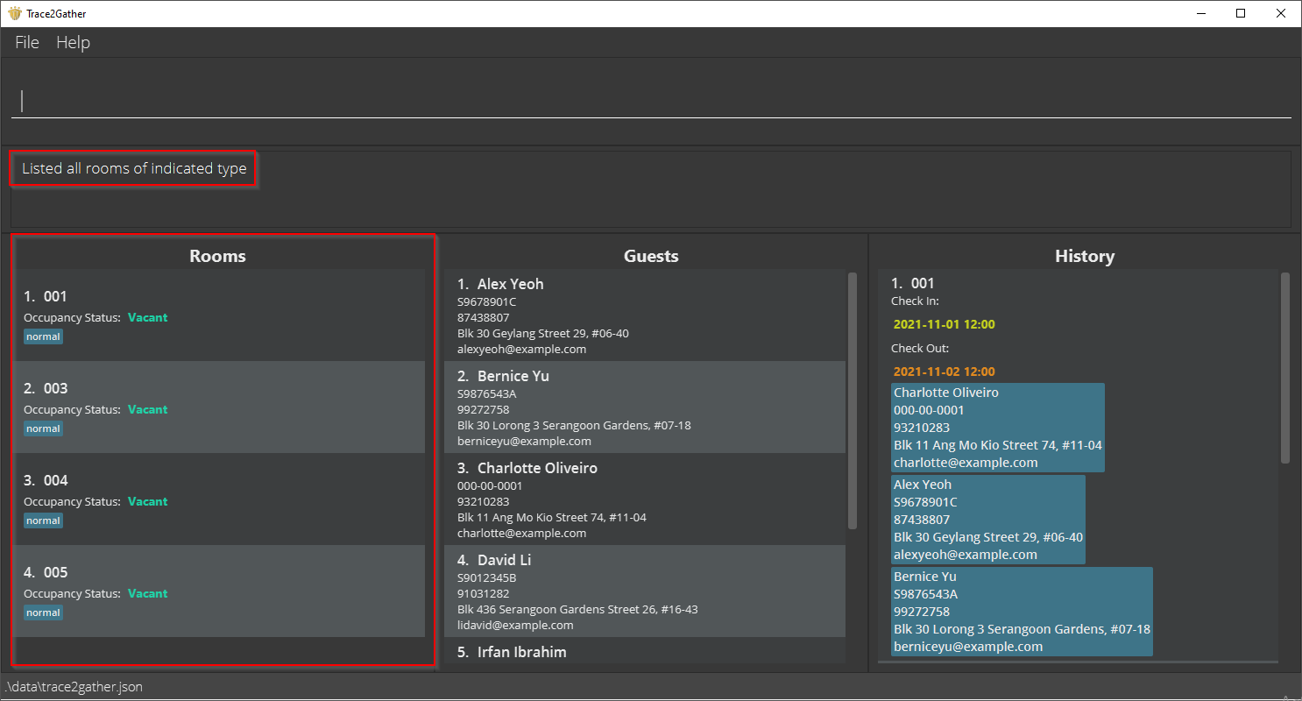Screen dimensions: 1302x701
Task: Click Charlotte Oliveiro's blue card in History
Action: tap(998, 428)
